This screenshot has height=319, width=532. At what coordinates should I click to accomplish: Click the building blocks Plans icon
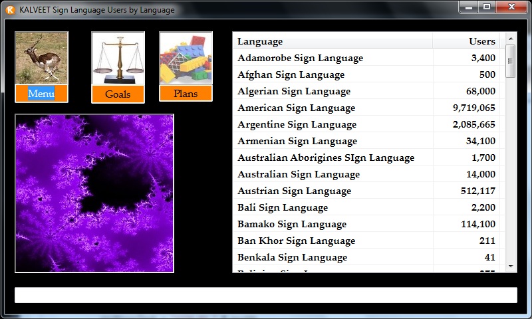[x=186, y=58]
